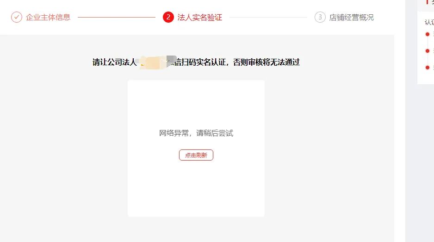The height and width of the screenshot is (242, 434).
Task: Click the gray play arrow over the blurred name
Action: 171,62
